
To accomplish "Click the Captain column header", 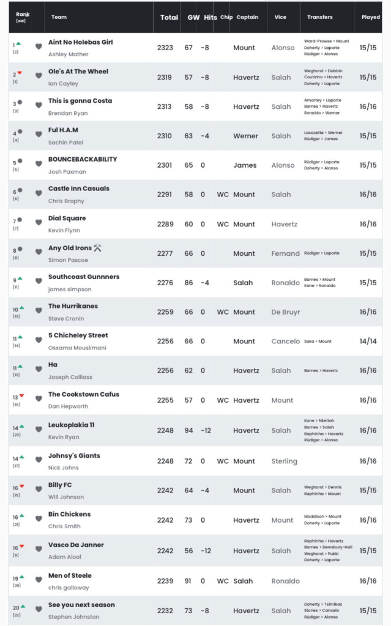I will pos(247,17).
